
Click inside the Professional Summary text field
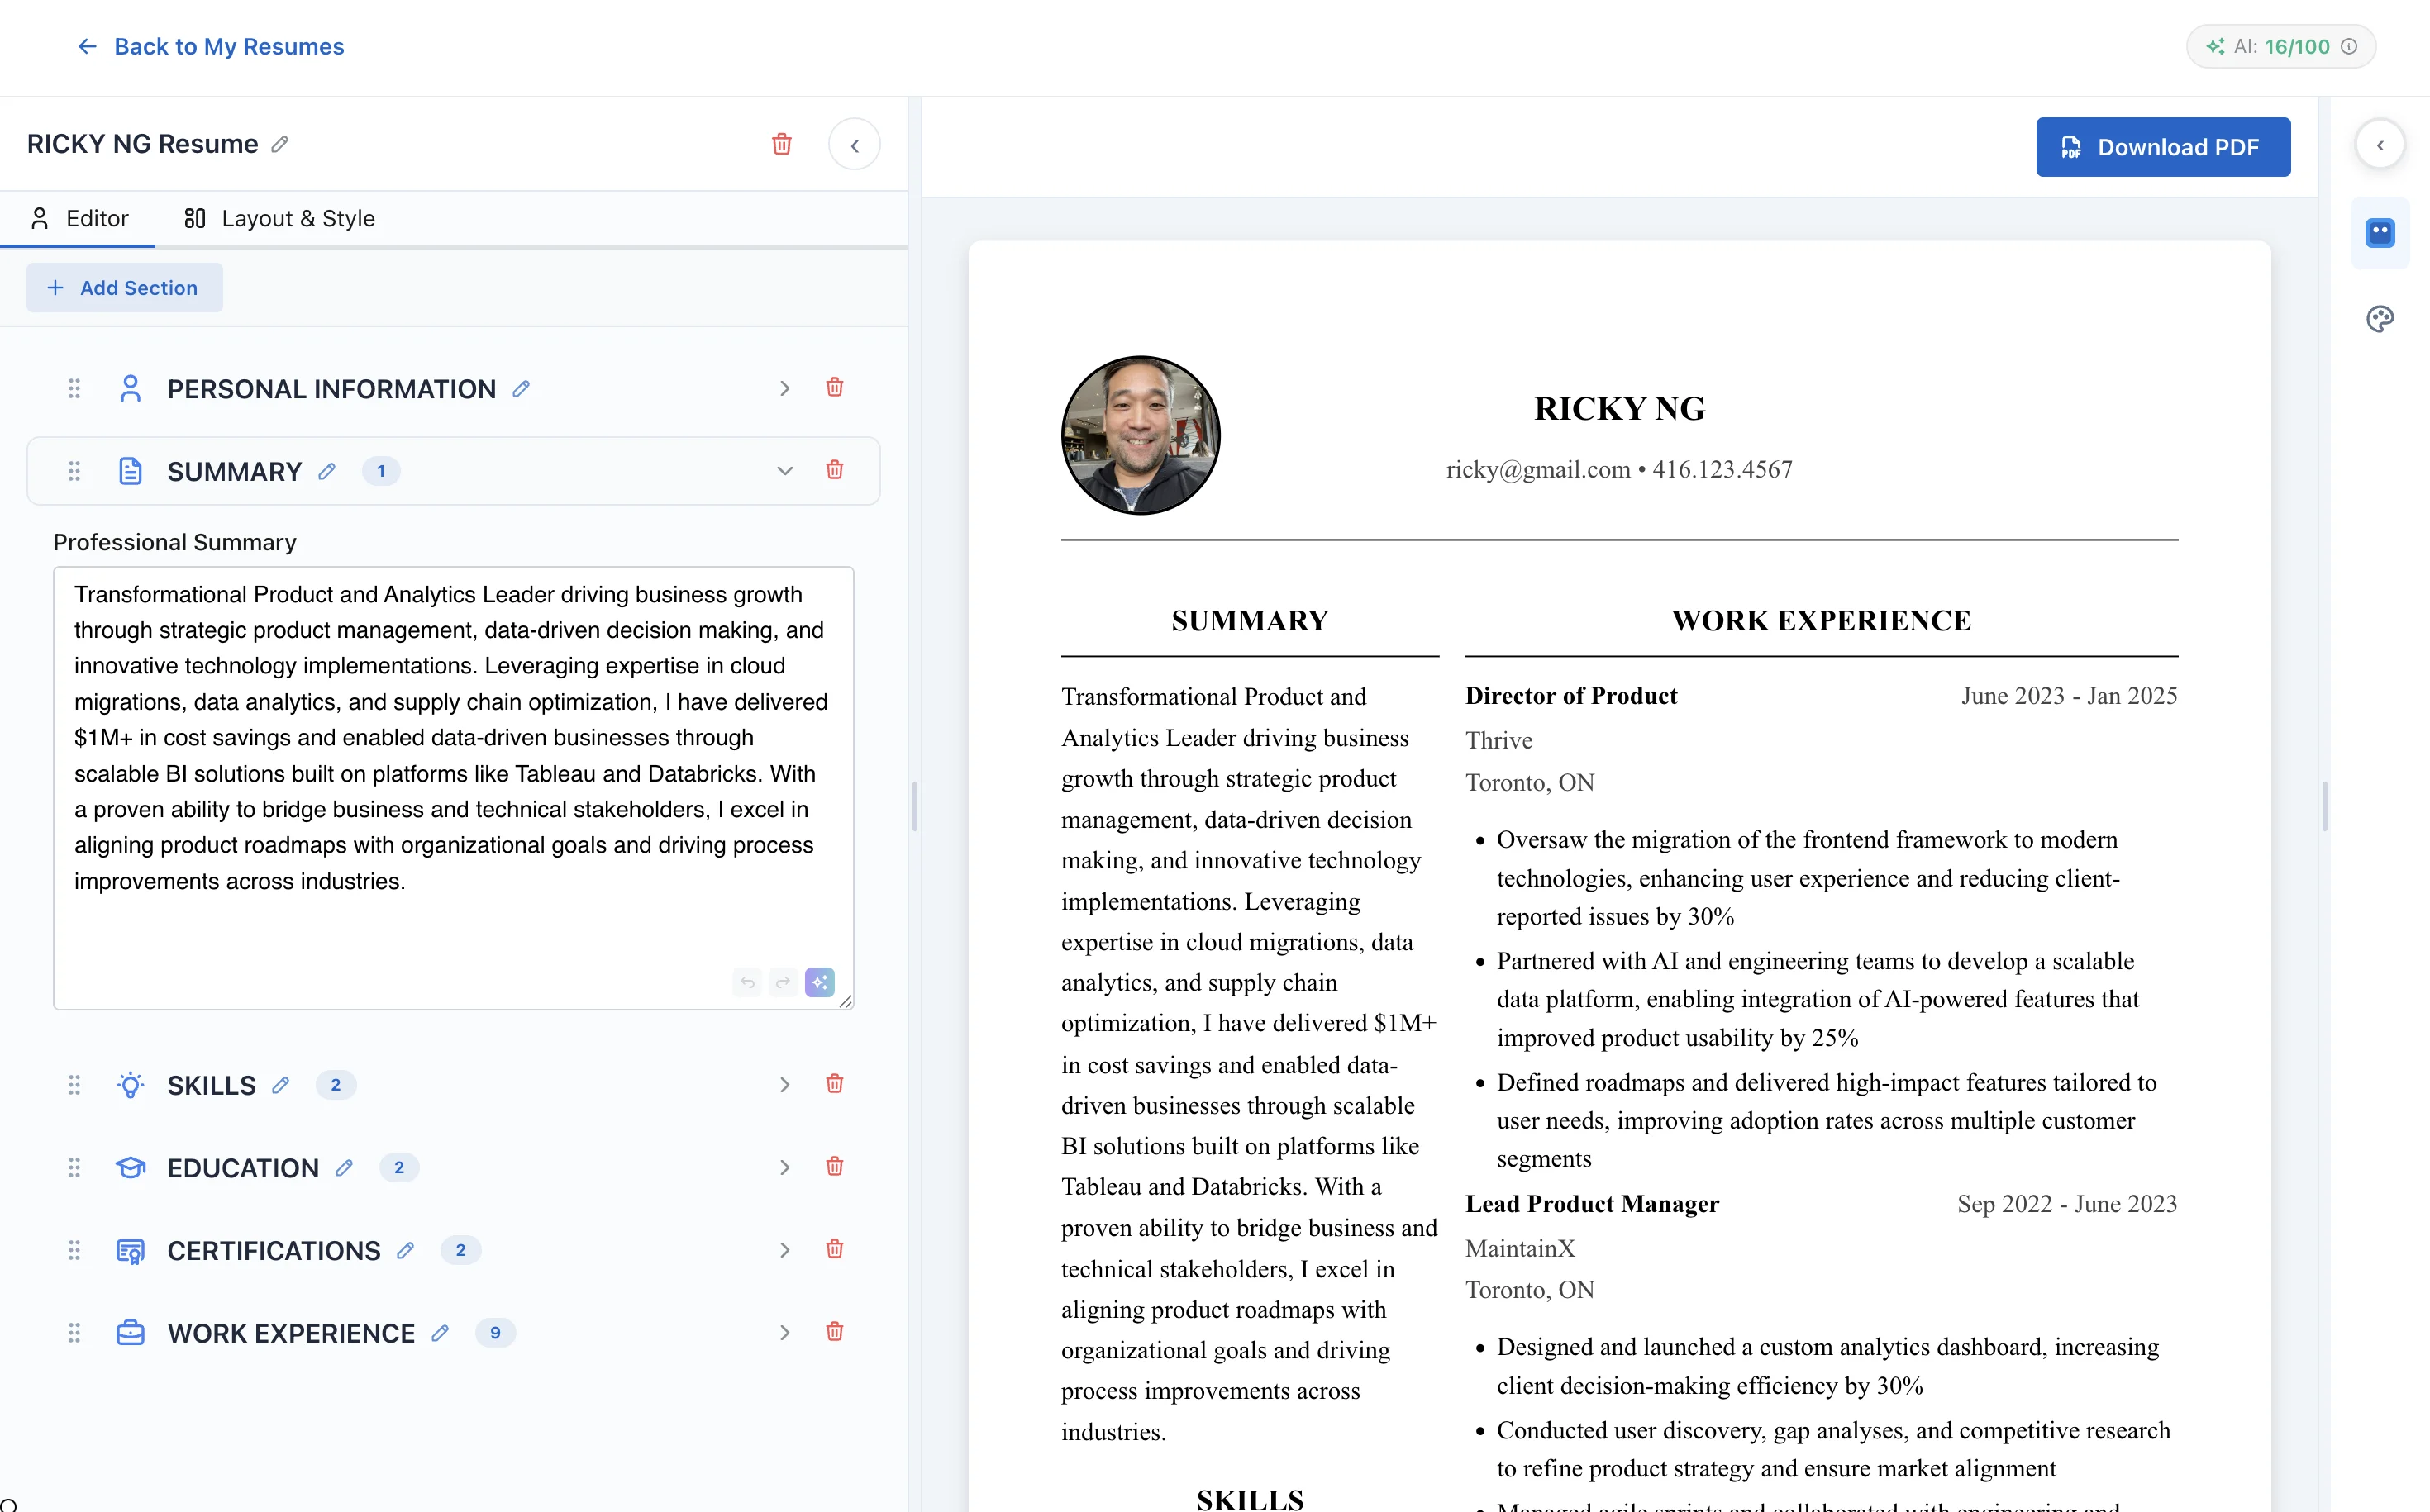click(450, 750)
